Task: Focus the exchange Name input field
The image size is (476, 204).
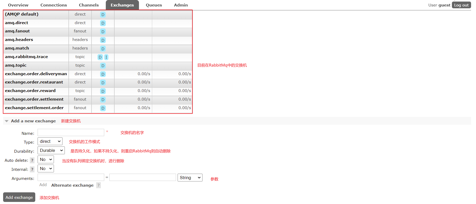Action: pos(71,132)
